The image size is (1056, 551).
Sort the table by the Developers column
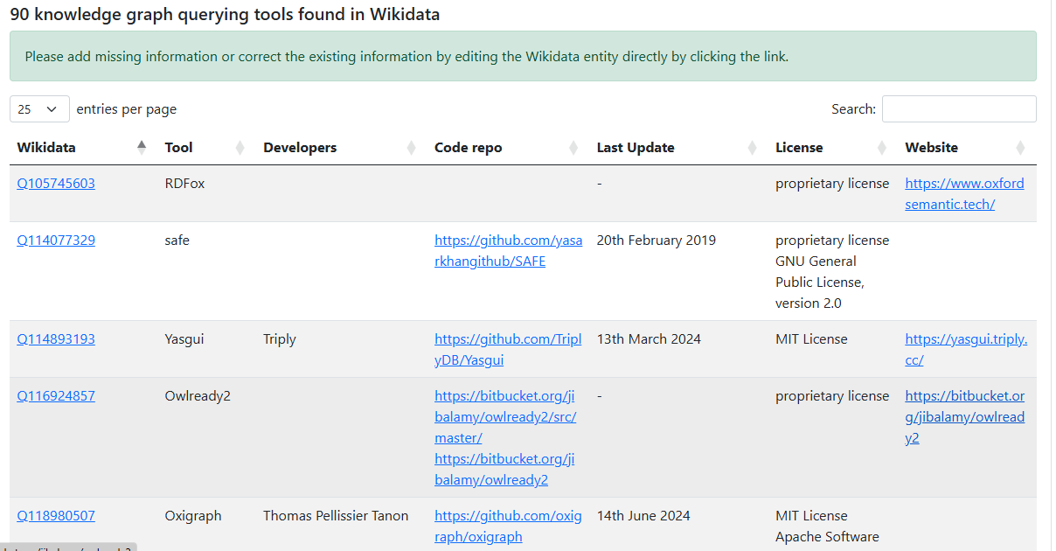coord(342,148)
